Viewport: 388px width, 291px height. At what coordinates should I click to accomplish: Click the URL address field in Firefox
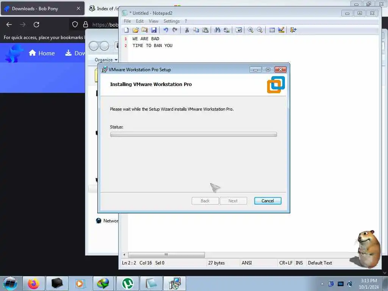(105, 25)
